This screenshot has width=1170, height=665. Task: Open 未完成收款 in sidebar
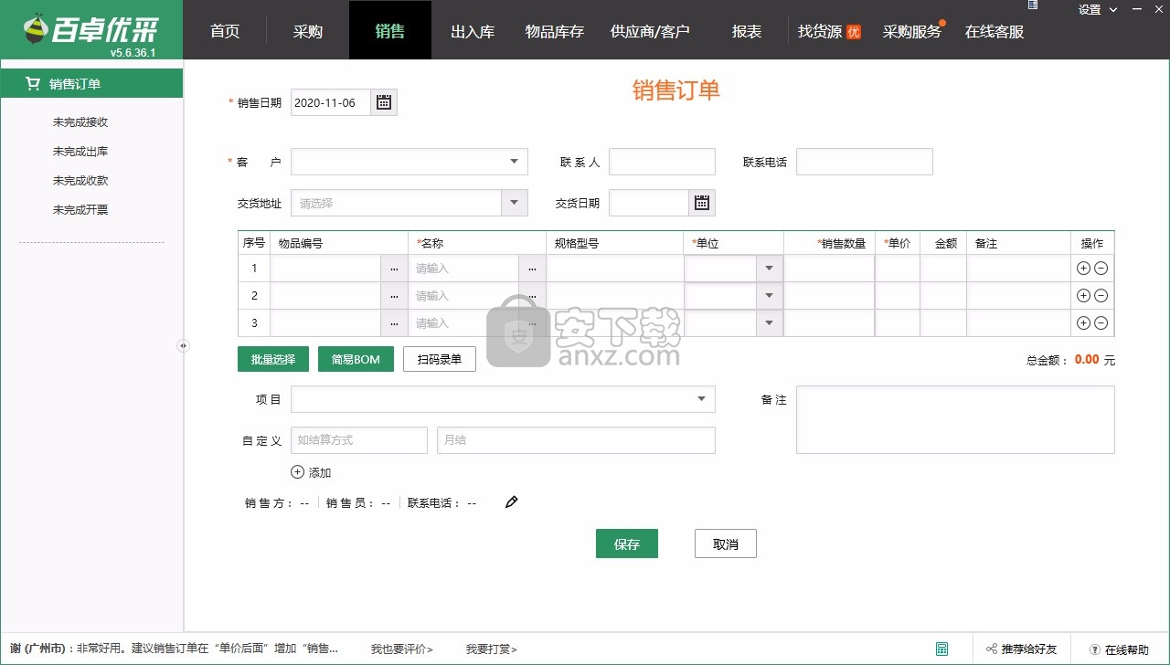(80, 181)
